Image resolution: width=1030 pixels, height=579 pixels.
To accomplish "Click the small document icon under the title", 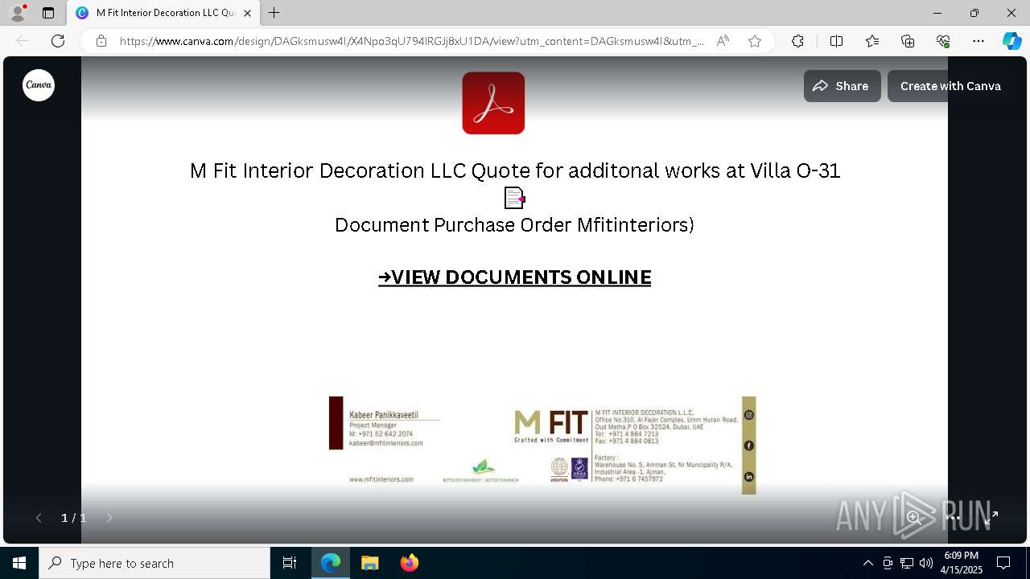I will pos(514,198).
